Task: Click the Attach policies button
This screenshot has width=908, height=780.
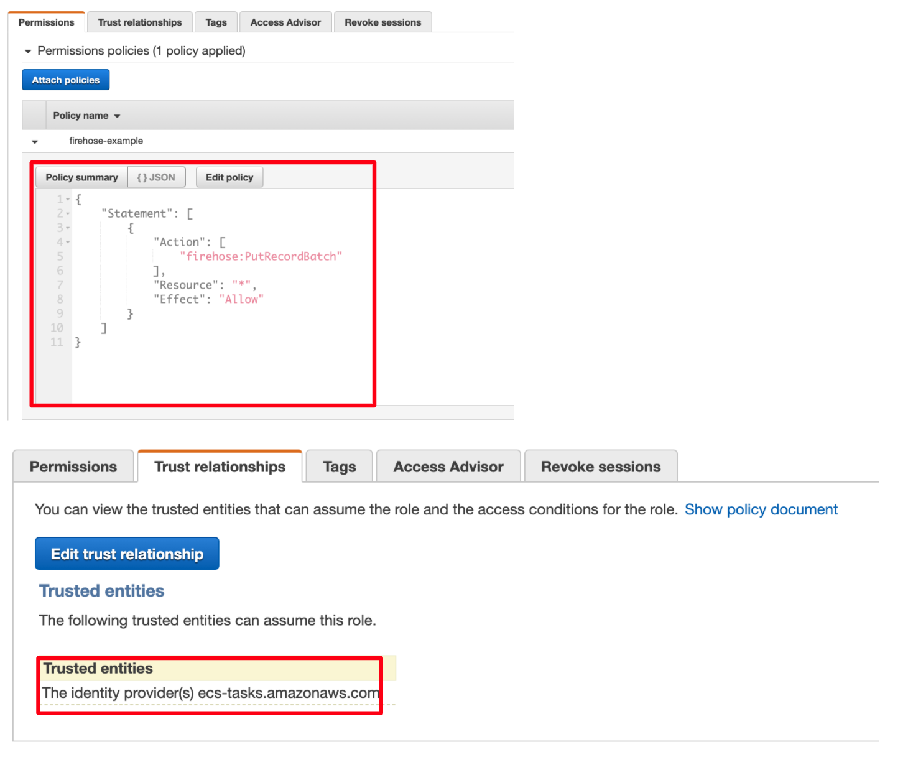Action: (x=66, y=80)
